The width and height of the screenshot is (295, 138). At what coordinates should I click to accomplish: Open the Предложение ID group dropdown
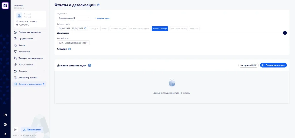[x=74, y=18]
